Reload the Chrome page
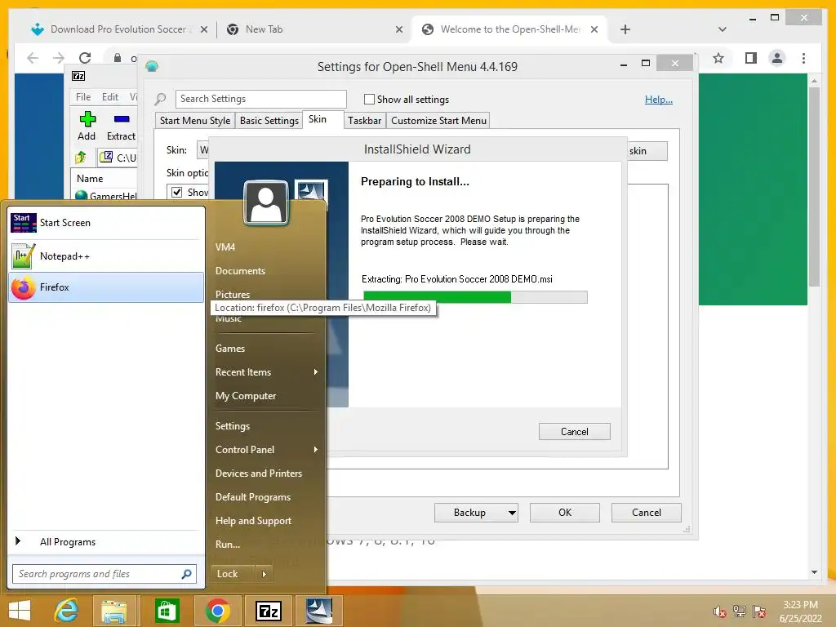The height and width of the screenshot is (627, 836). pos(85,58)
